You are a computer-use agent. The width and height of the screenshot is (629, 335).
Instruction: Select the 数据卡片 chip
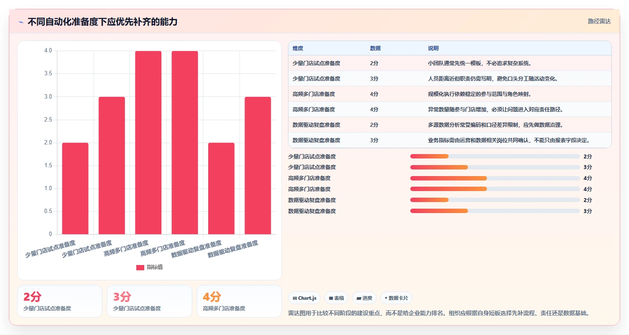(x=396, y=298)
